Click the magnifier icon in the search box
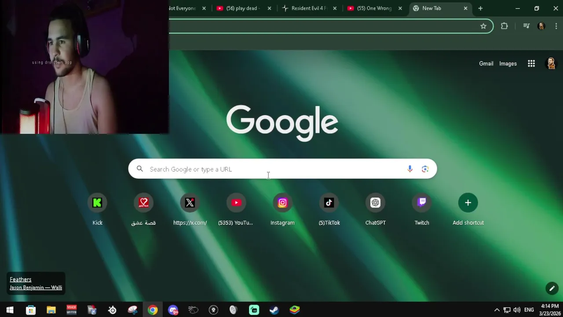 [x=140, y=169]
